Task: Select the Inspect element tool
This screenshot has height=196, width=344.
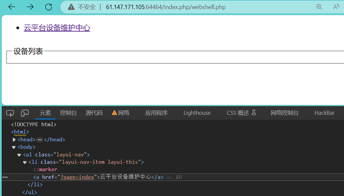Action: [10, 113]
